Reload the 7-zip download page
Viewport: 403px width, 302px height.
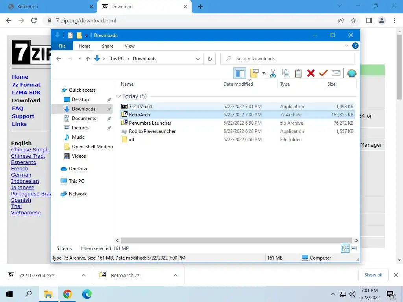(34, 20)
